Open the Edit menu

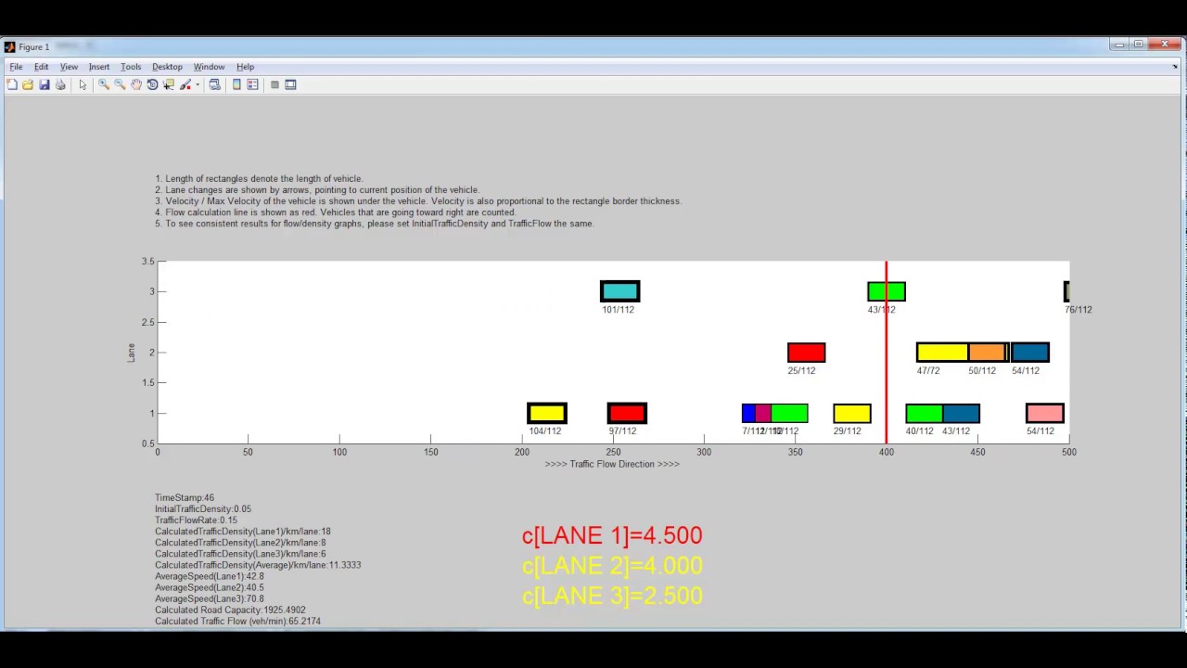pos(42,67)
